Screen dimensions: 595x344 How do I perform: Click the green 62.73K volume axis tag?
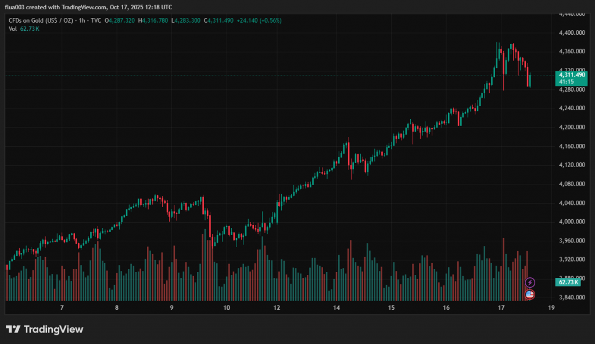[568, 283]
